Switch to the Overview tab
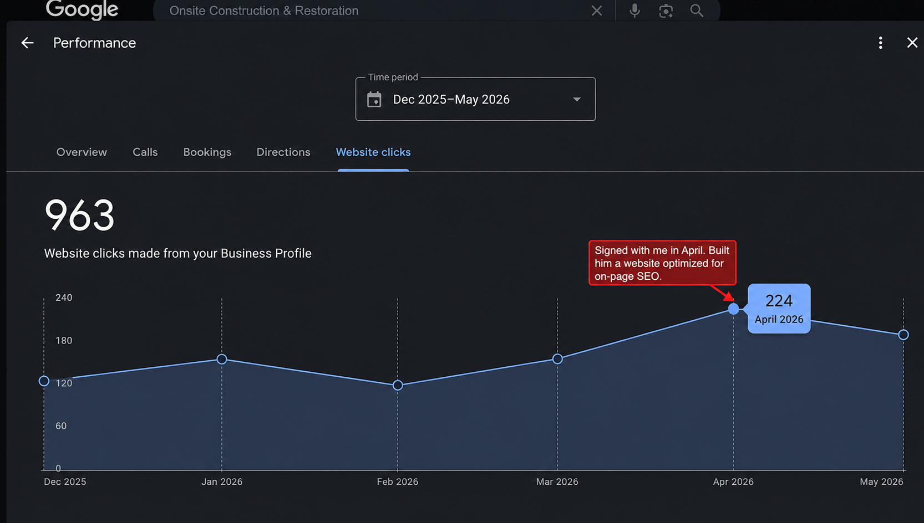 tap(82, 152)
